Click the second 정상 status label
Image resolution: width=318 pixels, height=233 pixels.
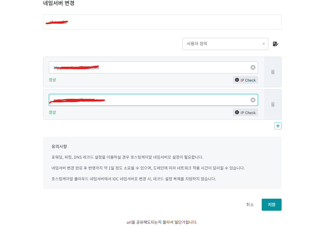52,112
